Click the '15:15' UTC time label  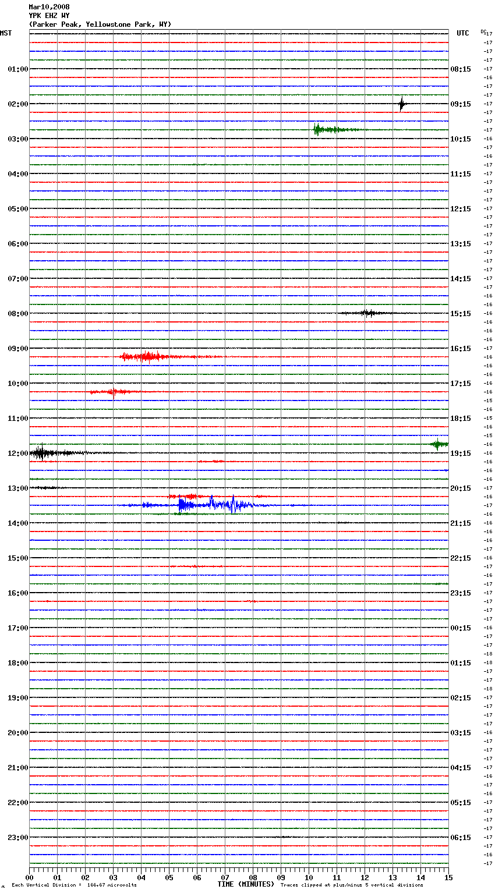pos(461,314)
